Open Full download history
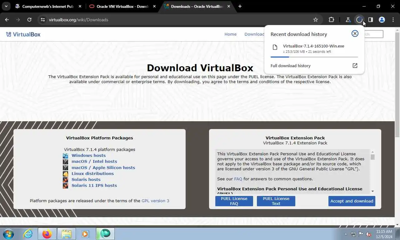The image size is (400, 240). (x=291, y=66)
